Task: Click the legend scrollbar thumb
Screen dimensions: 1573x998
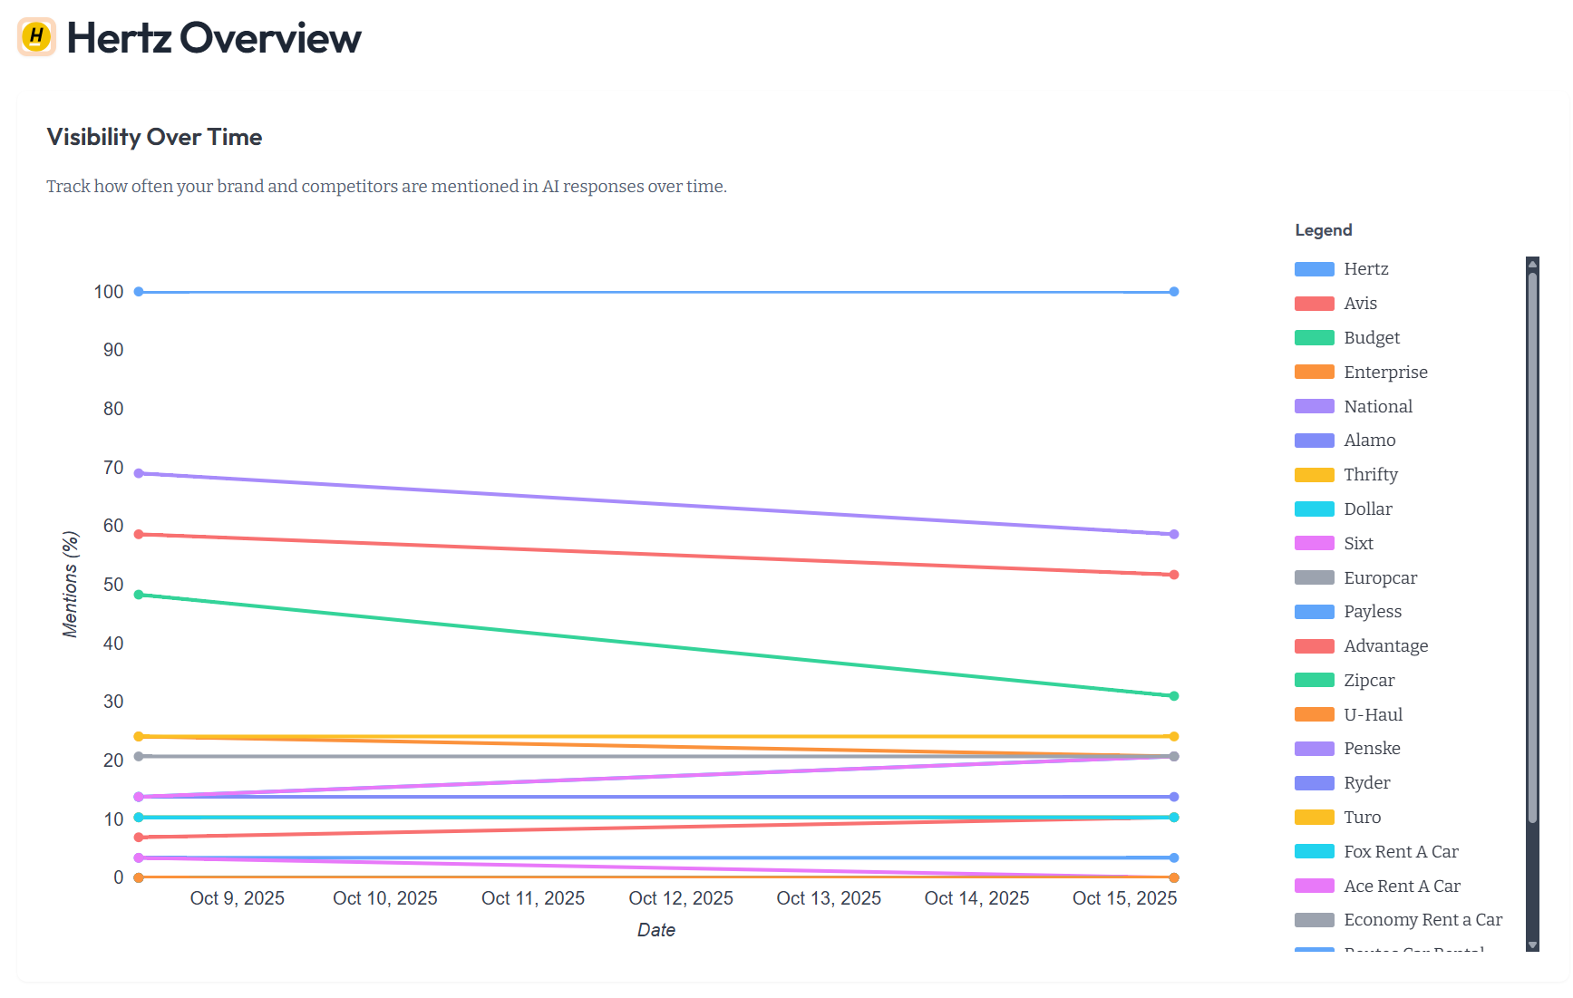Action: pos(1532,544)
